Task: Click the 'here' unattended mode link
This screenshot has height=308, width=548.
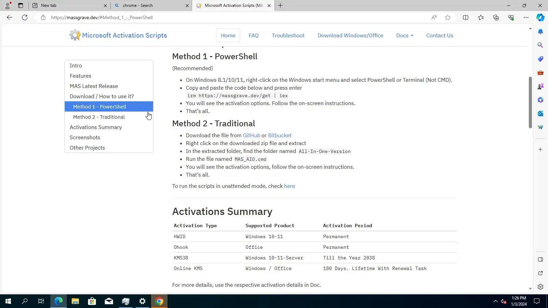Action: coord(289,186)
